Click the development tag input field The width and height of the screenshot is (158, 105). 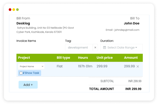(79, 47)
